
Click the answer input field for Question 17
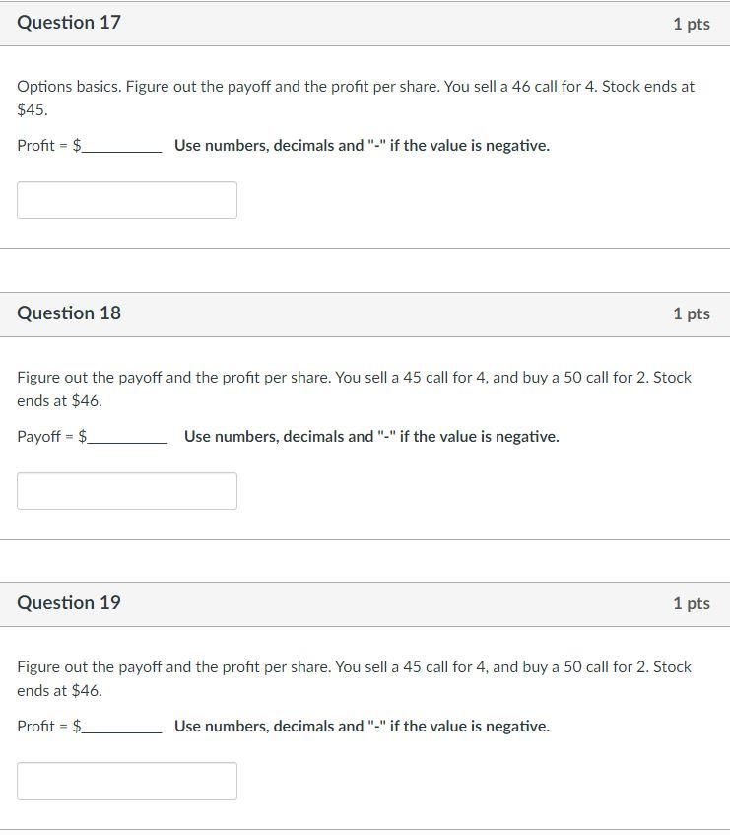coord(126,199)
